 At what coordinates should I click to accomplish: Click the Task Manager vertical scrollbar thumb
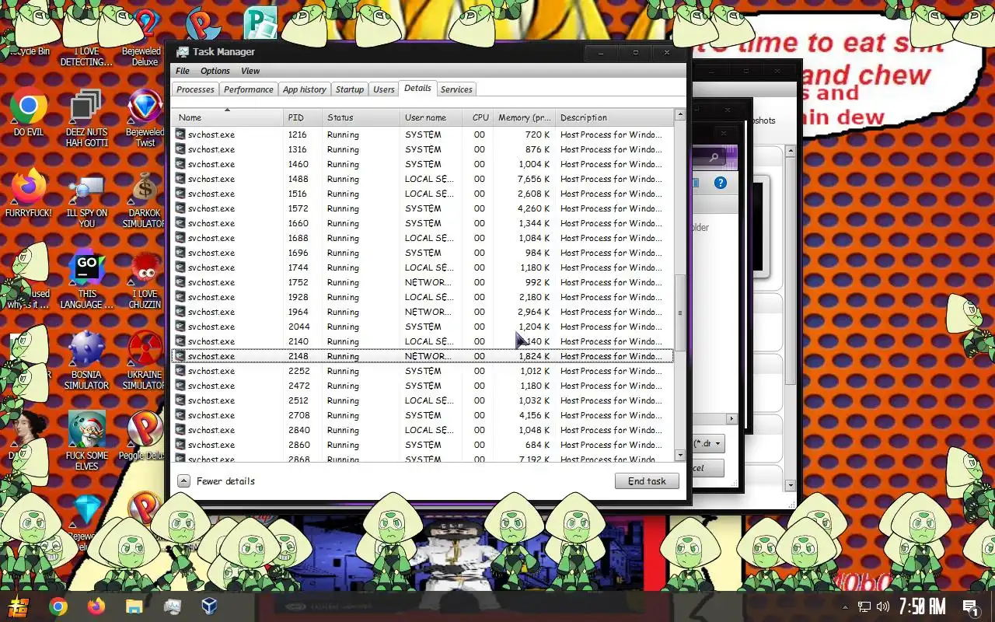coord(680,313)
